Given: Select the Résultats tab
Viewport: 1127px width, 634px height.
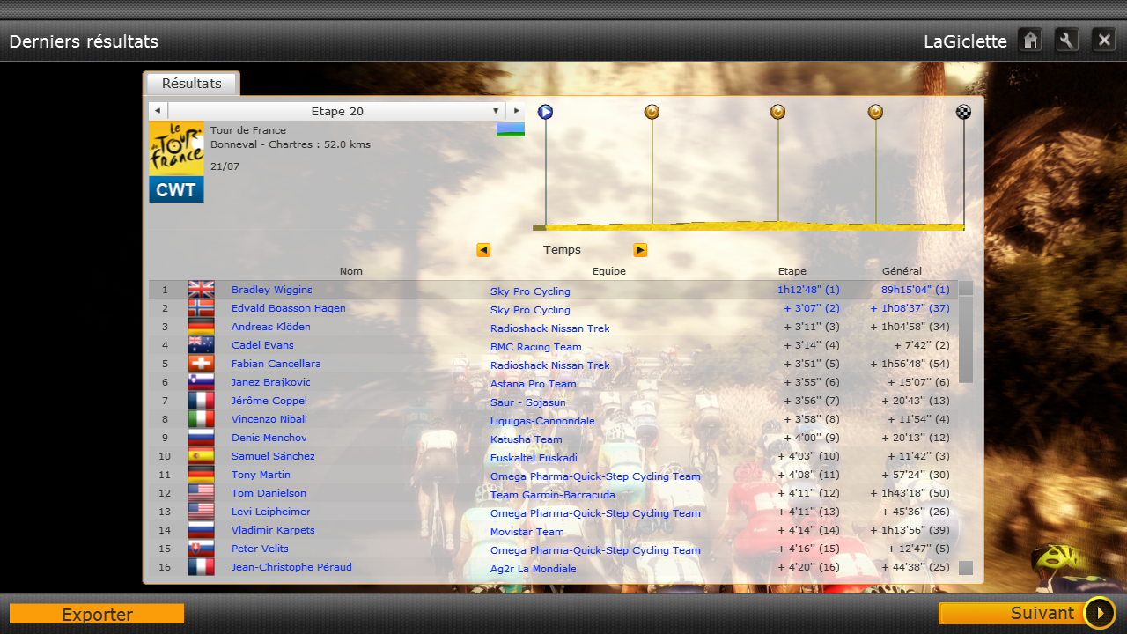Looking at the screenshot, I should coord(191,84).
